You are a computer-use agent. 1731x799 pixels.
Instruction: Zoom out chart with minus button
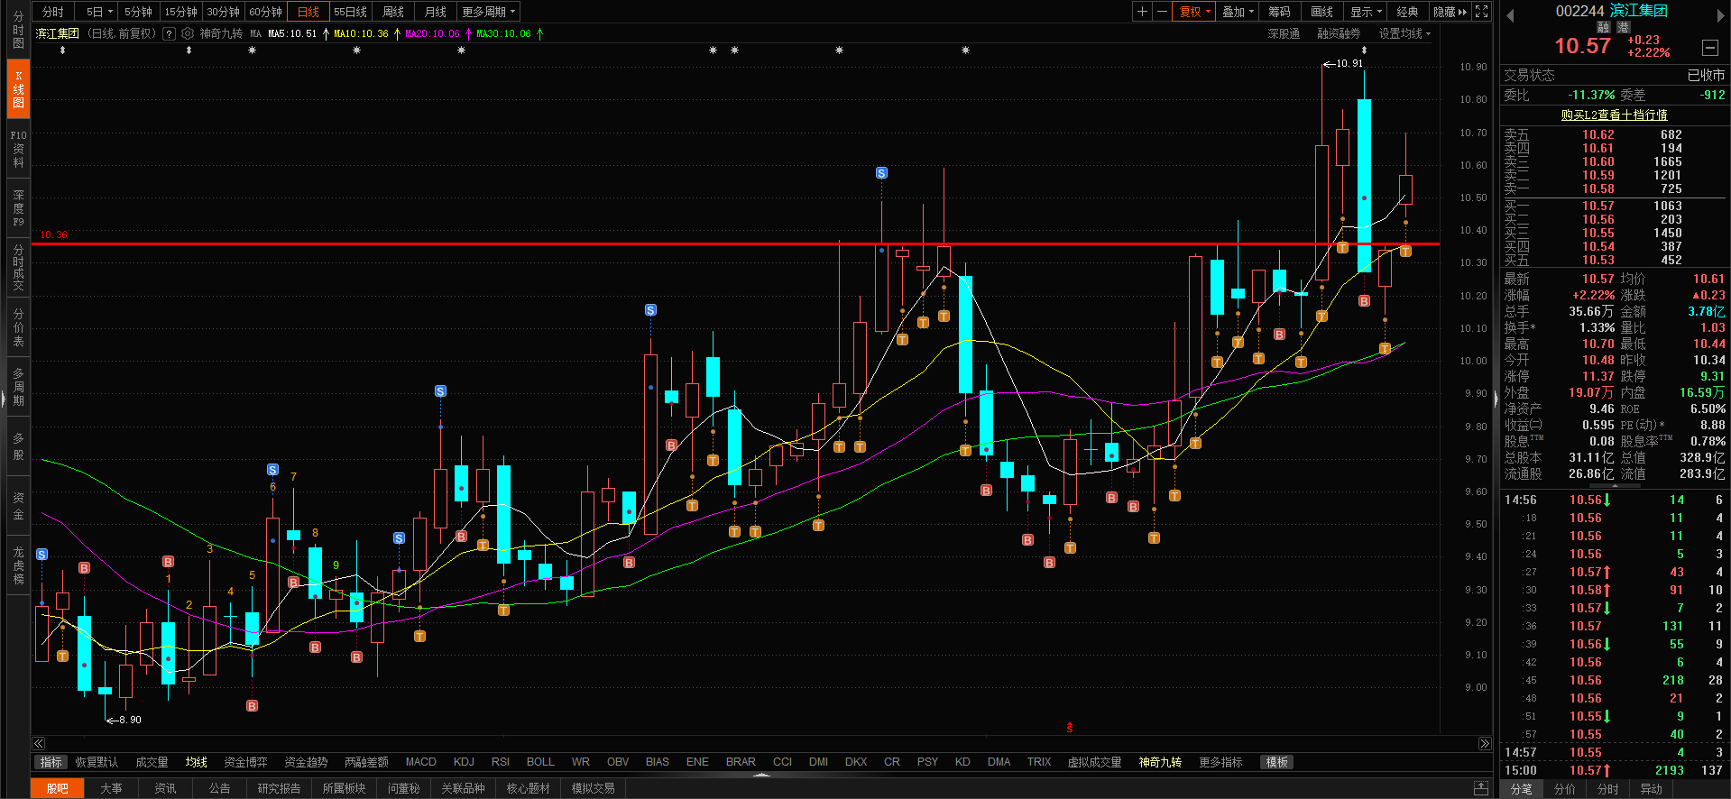click(x=1162, y=12)
